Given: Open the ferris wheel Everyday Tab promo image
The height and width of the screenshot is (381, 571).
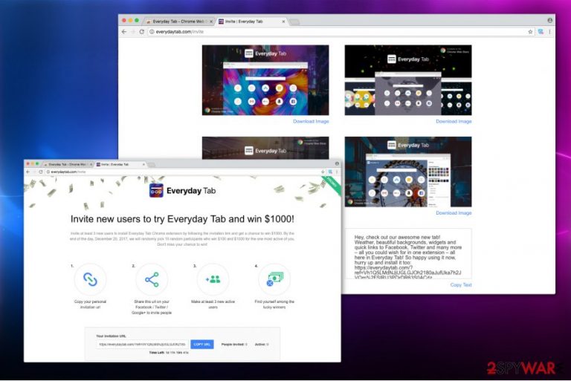Looking at the screenshot, I should coord(408,172).
